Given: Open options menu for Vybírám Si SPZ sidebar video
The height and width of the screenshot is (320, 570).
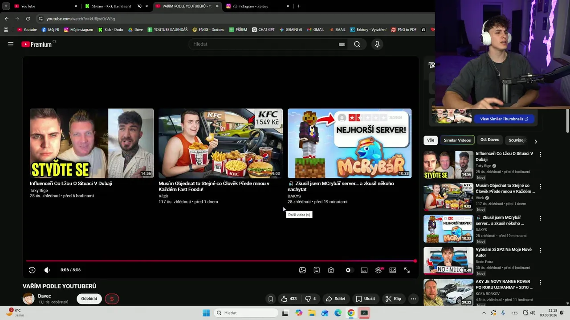Looking at the screenshot, I should tap(540, 251).
